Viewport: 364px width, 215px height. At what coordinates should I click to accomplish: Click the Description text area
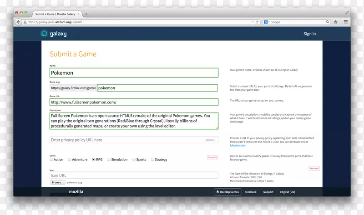134,121
